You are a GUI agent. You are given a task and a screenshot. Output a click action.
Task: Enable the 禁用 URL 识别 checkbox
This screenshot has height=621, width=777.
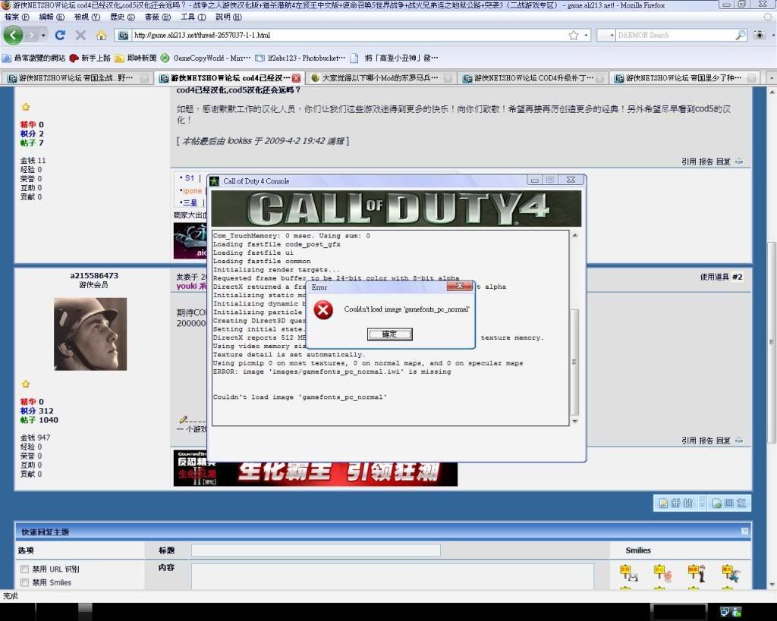pos(25,569)
